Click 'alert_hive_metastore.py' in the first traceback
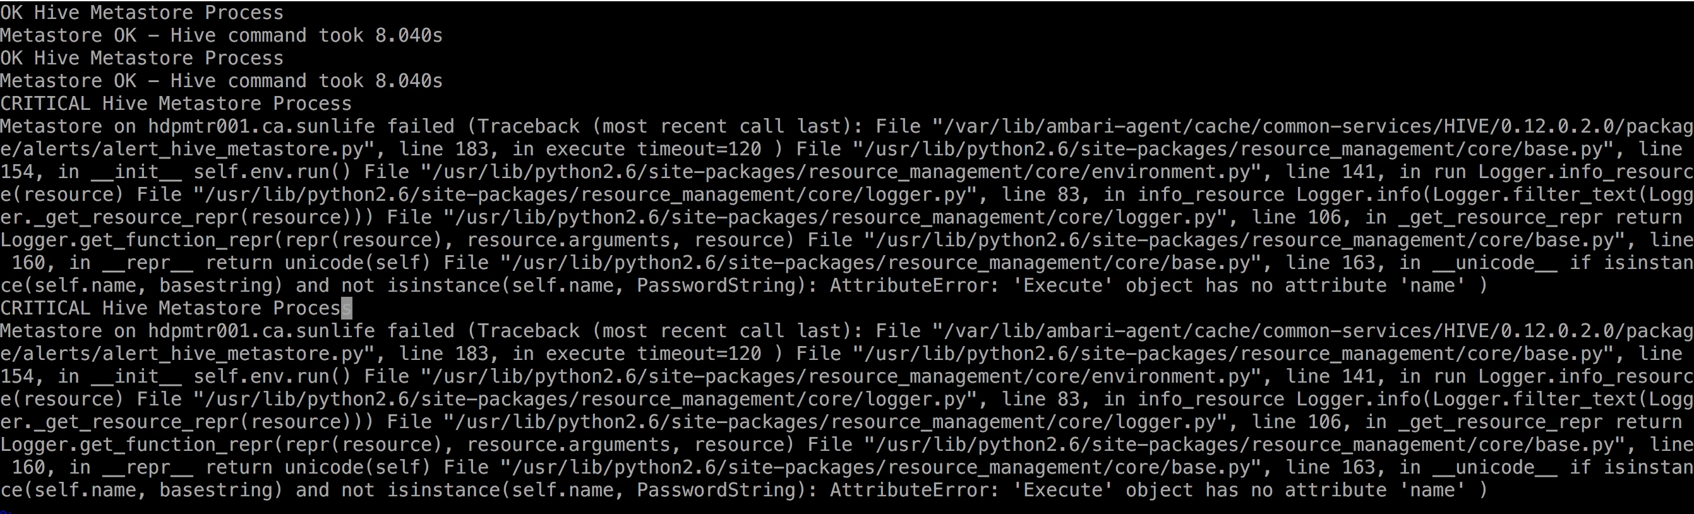The image size is (1694, 514). 233,149
